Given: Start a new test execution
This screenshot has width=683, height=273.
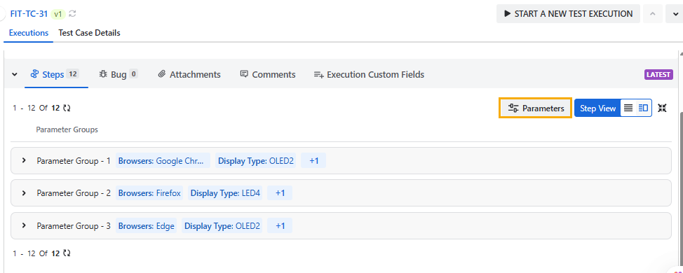Looking at the screenshot, I should click(568, 13).
